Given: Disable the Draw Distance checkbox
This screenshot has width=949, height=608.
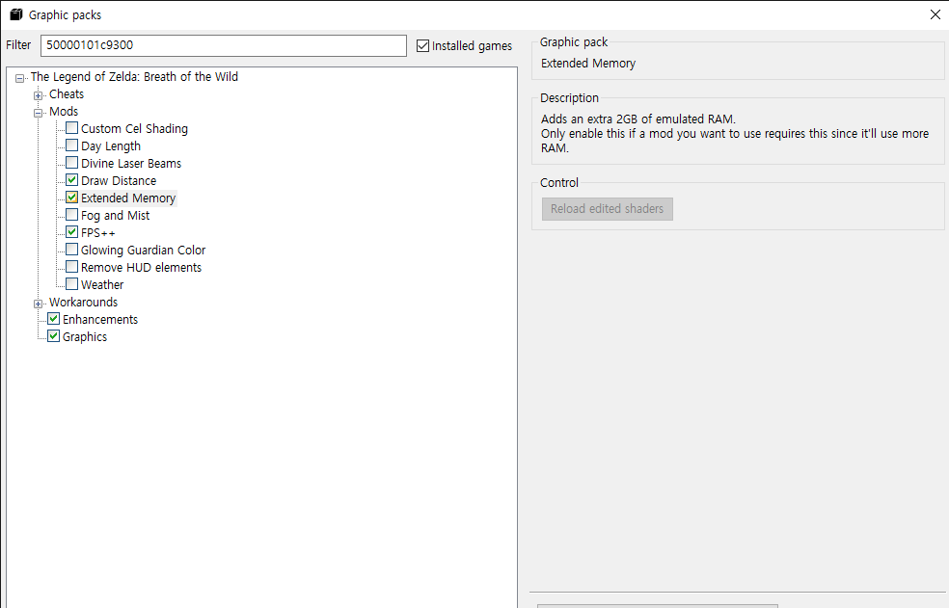Looking at the screenshot, I should 71,180.
